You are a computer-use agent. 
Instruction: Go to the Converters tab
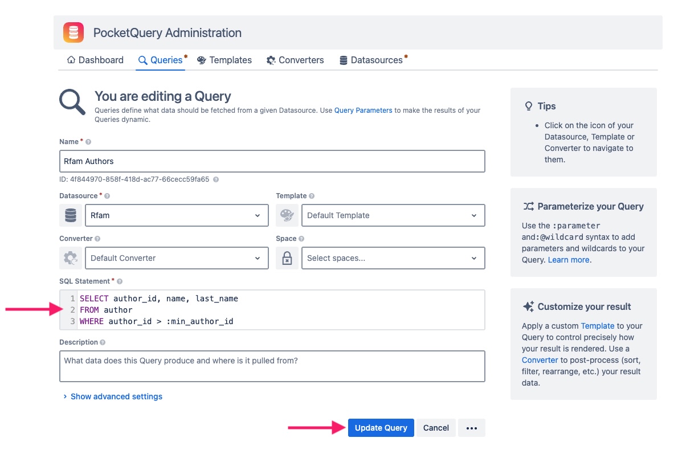click(295, 60)
